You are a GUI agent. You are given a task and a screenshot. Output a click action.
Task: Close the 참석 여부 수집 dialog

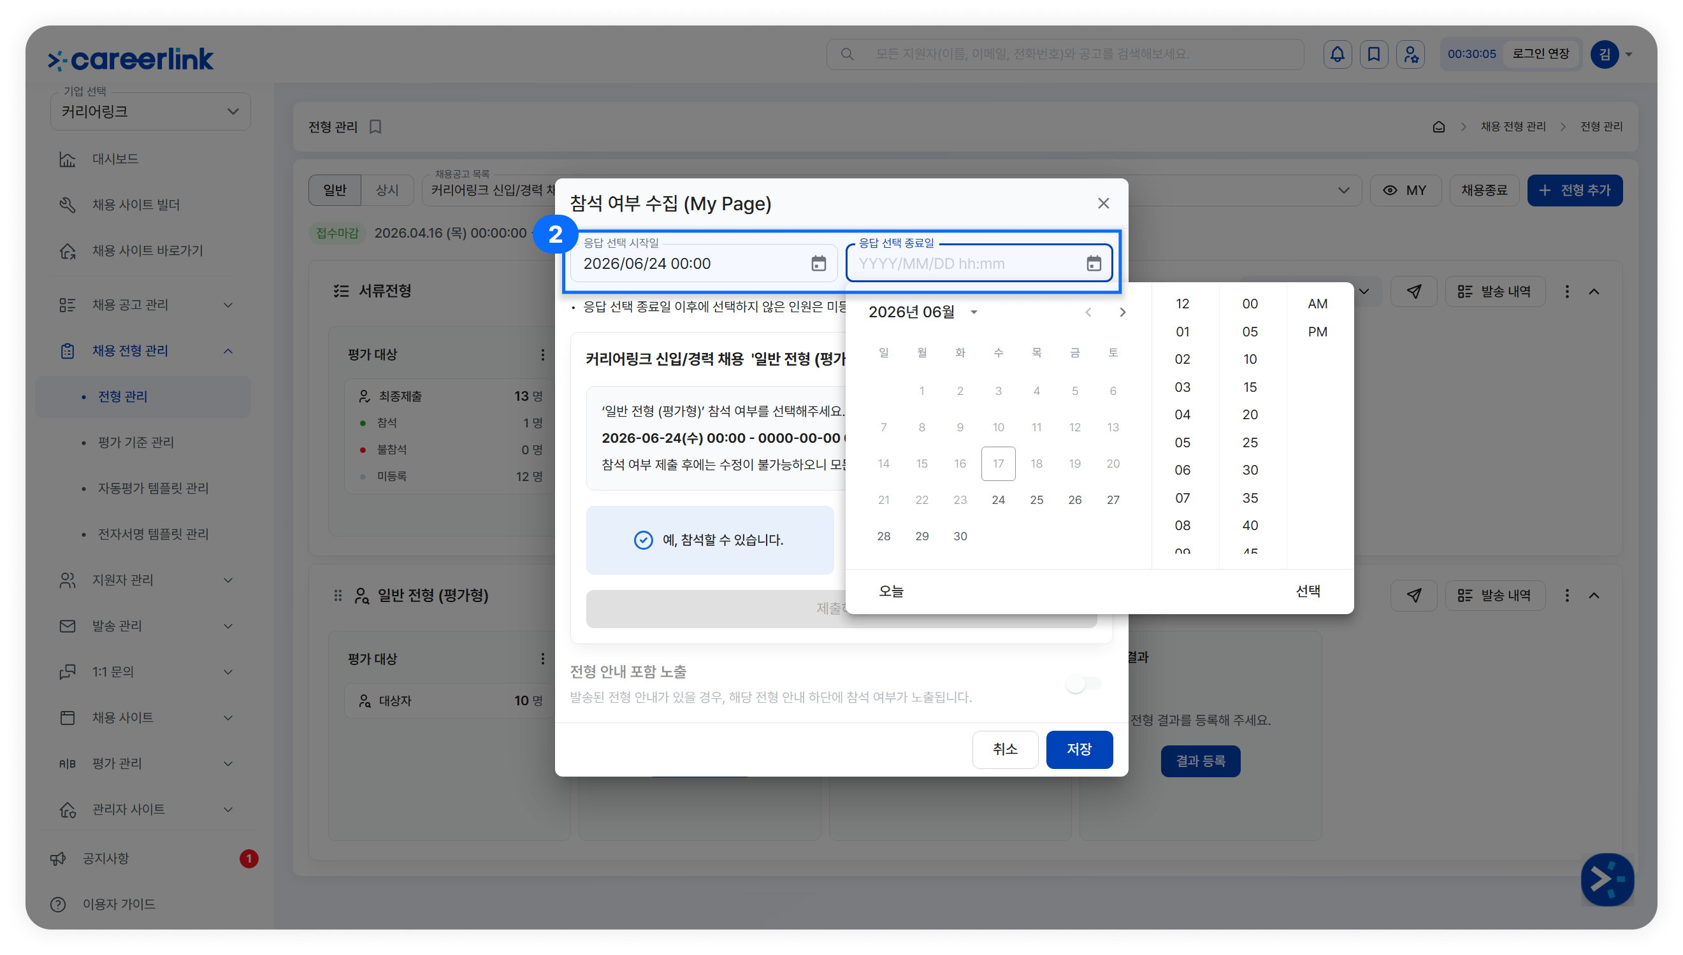point(1103,203)
